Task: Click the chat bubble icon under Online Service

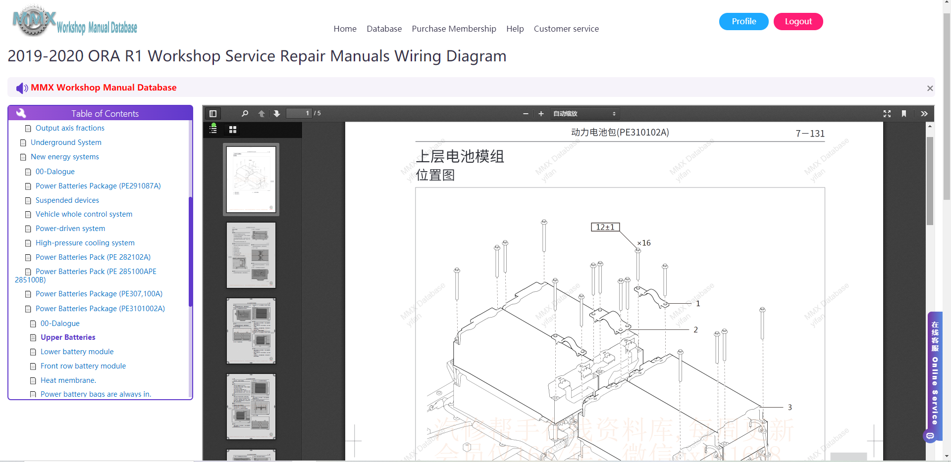Action: (x=930, y=436)
